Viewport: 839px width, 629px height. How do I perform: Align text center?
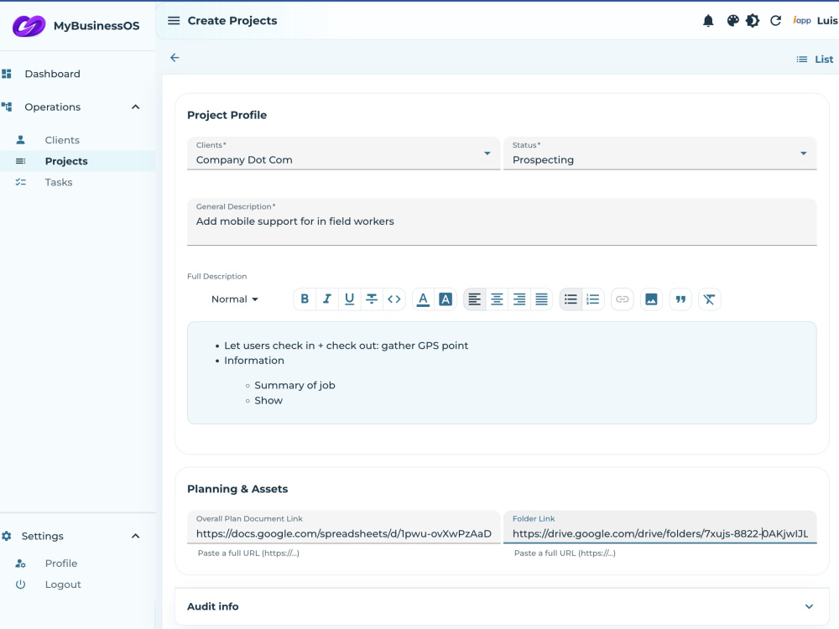click(x=497, y=299)
